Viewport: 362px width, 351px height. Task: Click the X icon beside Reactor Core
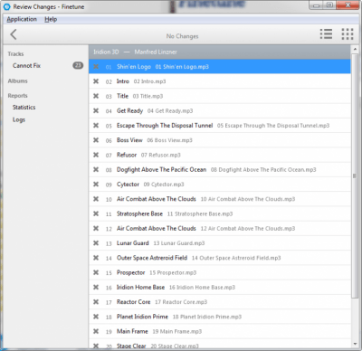coord(96,302)
